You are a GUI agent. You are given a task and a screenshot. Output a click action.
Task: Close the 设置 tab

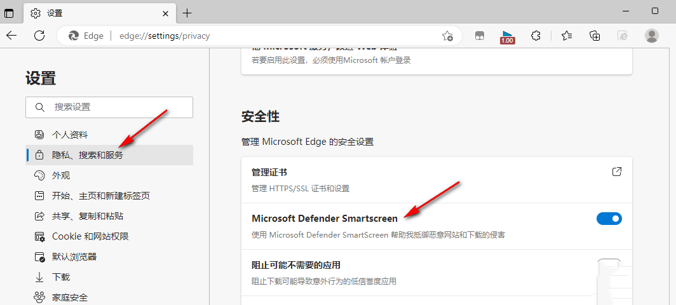[165, 13]
